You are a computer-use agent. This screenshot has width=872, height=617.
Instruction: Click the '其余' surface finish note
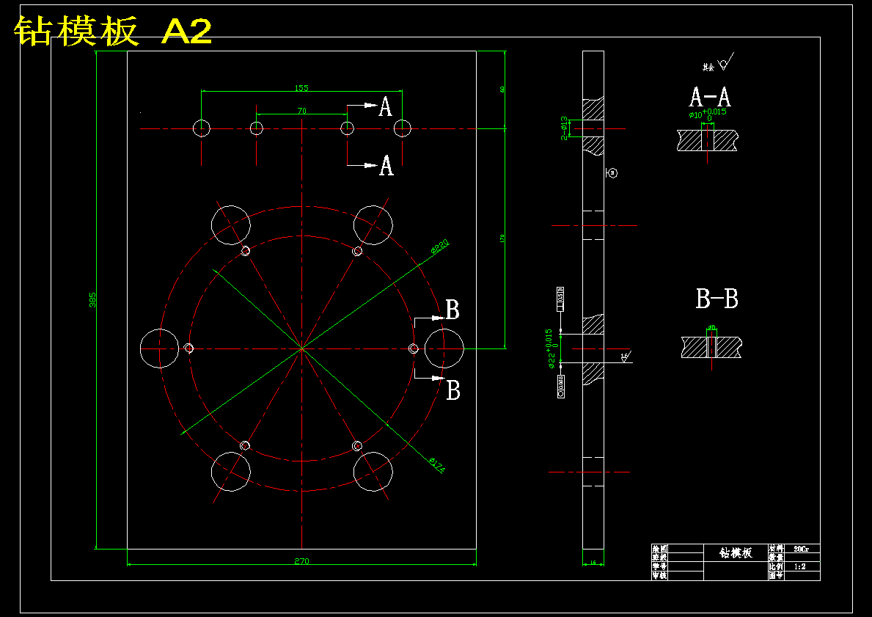pos(708,67)
